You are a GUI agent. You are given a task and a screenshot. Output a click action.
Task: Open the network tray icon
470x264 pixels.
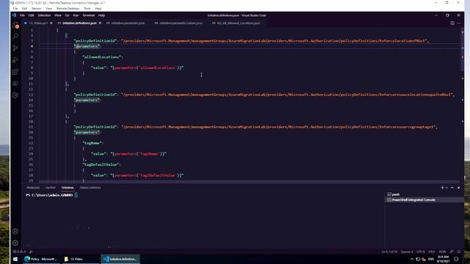[x=418, y=259]
